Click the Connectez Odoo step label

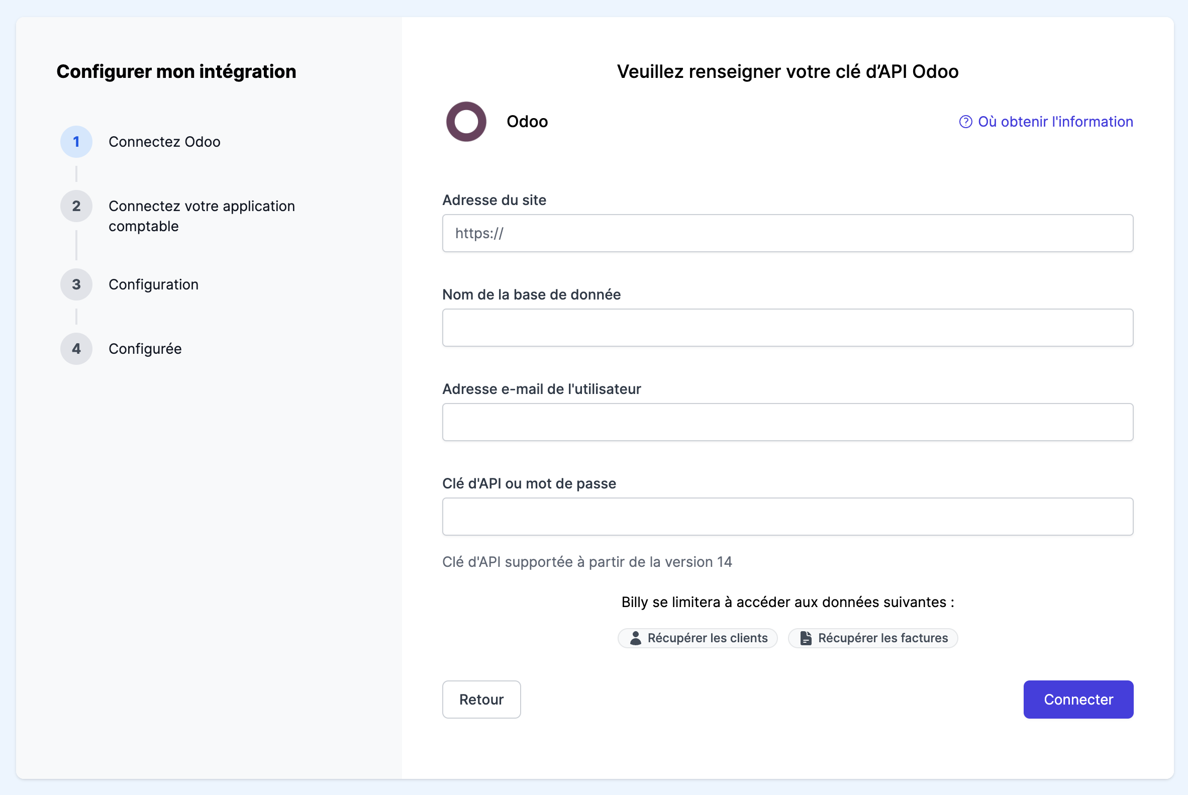[x=164, y=141]
